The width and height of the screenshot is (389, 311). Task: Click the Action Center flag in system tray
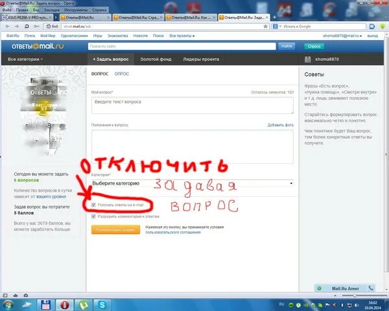pos(327,305)
